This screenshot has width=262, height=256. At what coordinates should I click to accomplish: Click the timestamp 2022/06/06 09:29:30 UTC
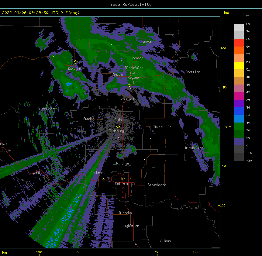coord(30,13)
